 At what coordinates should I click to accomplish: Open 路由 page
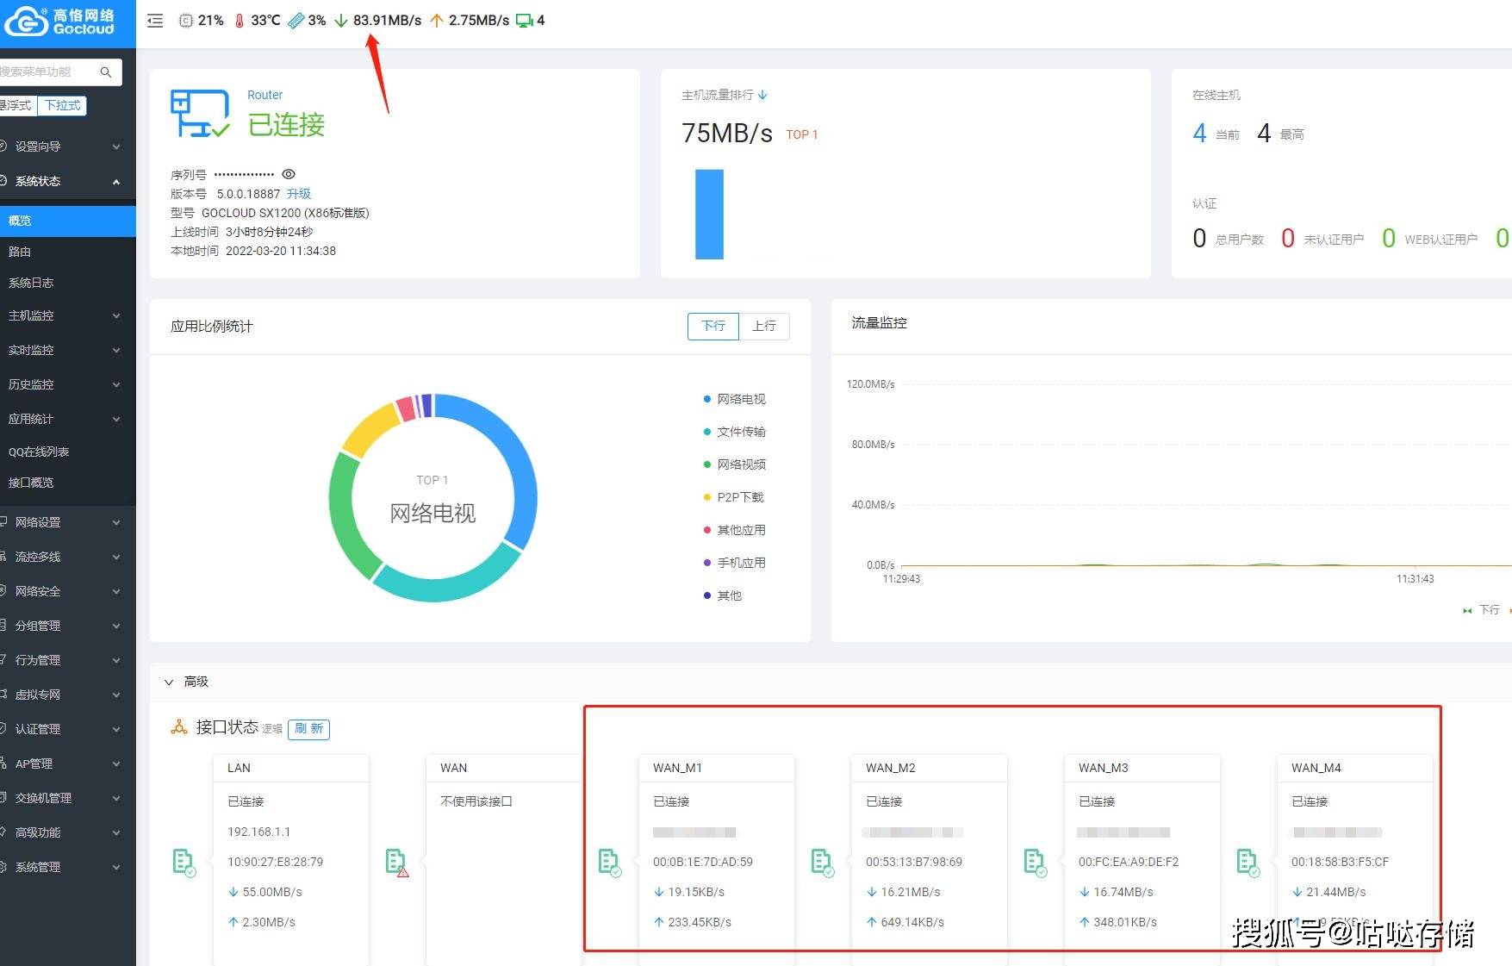coord(68,252)
